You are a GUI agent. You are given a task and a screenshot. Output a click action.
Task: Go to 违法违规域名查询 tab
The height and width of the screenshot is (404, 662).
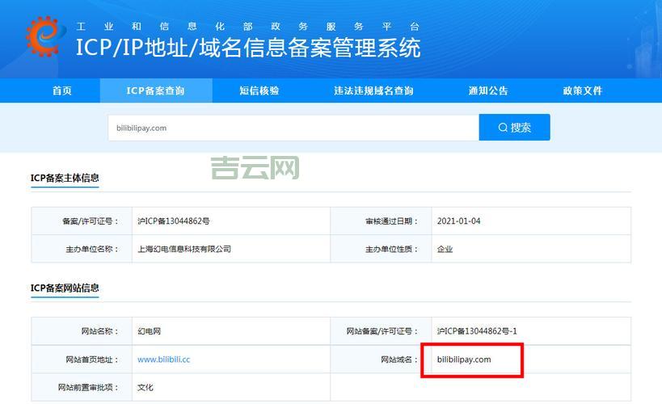(x=373, y=90)
